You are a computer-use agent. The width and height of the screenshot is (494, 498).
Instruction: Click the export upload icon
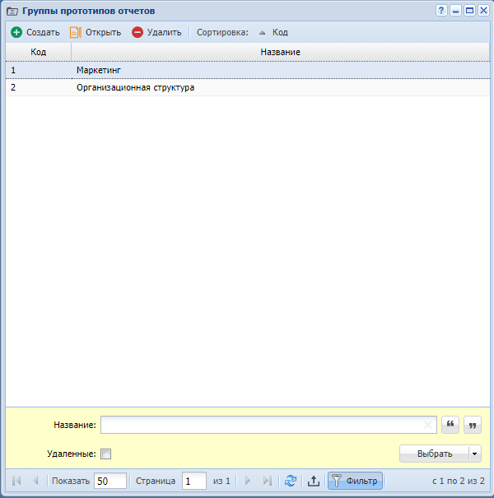click(x=313, y=481)
